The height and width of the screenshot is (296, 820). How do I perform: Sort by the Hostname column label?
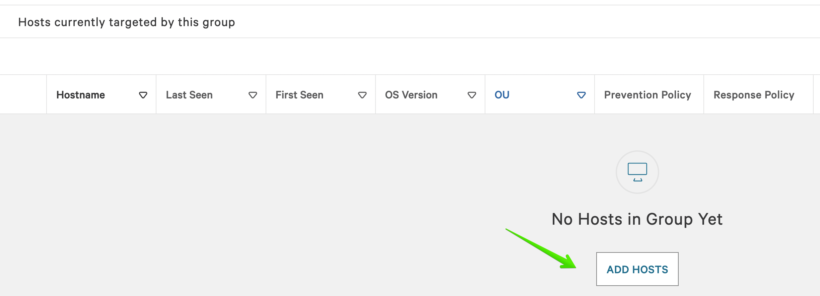[x=80, y=95]
